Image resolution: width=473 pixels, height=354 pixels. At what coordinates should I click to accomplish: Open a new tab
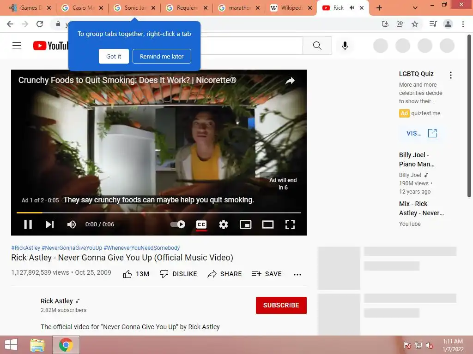(x=379, y=8)
